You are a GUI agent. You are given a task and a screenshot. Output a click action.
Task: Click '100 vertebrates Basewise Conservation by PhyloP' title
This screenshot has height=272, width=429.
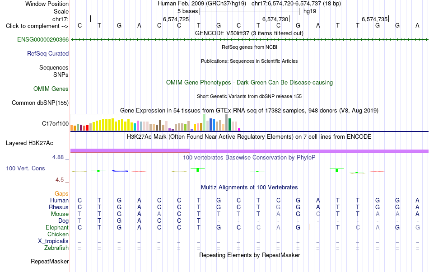(x=249, y=158)
